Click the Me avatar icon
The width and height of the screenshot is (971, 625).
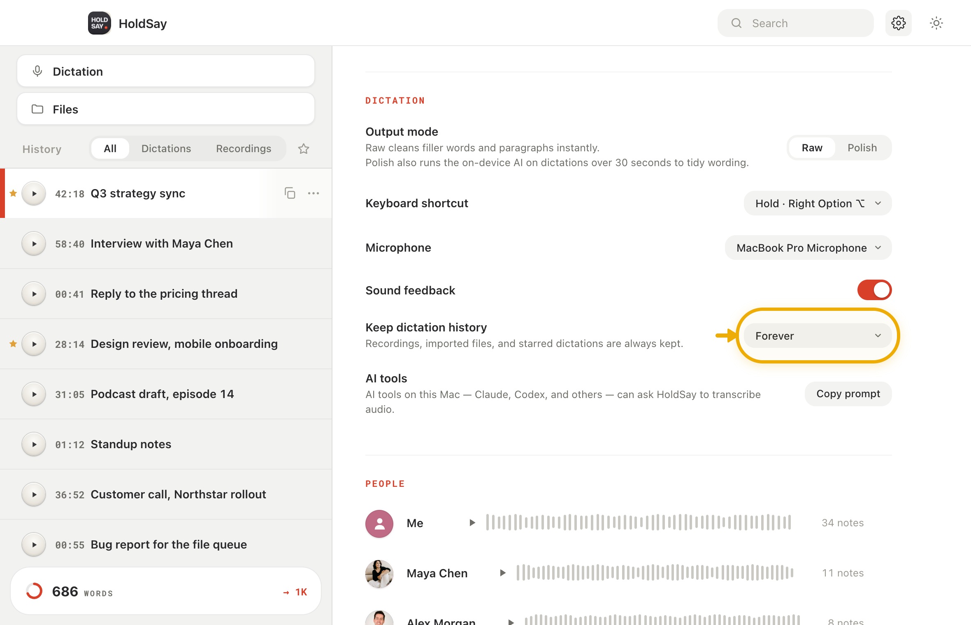[x=379, y=523]
